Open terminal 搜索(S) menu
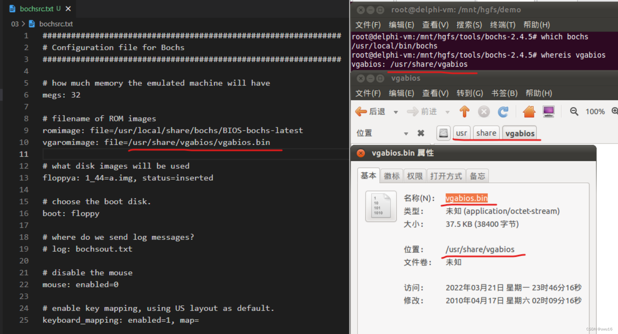This screenshot has height=334, width=618. click(x=469, y=25)
